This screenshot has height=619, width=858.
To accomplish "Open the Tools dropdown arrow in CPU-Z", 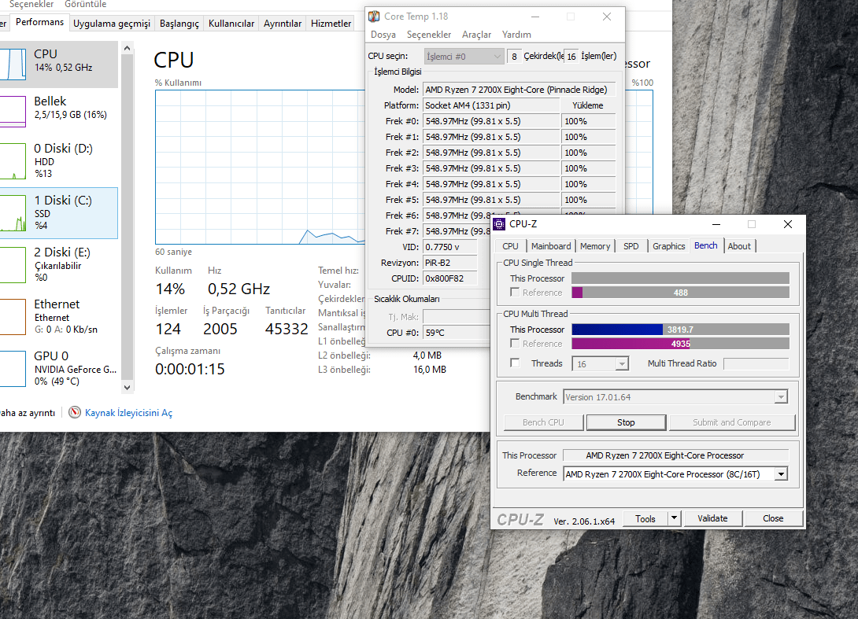I will [x=674, y=518].
